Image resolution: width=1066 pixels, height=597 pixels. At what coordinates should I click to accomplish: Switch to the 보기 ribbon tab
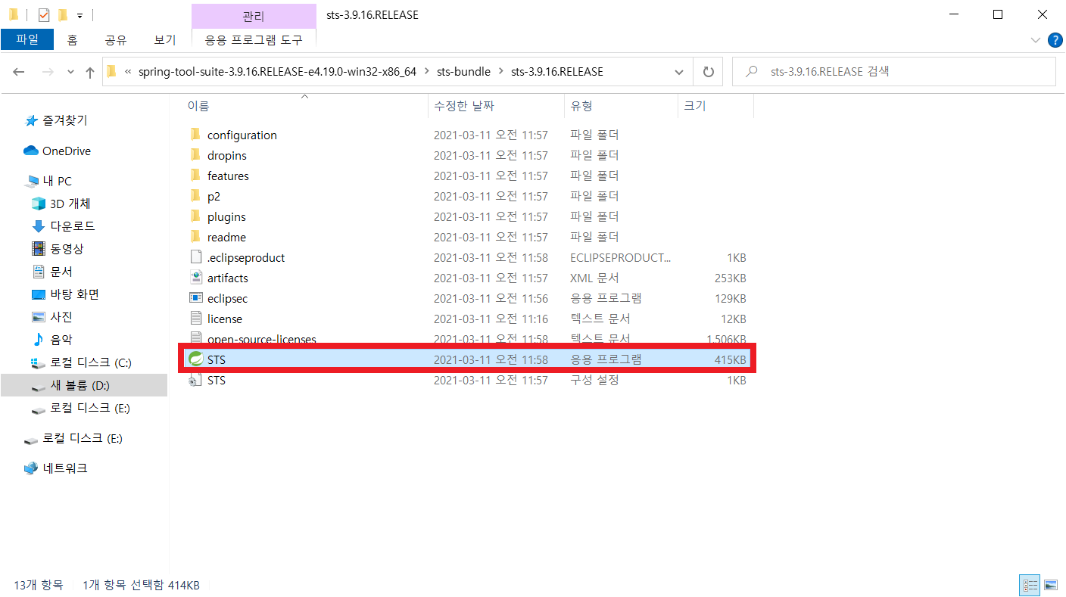click(x=165, y=40)
